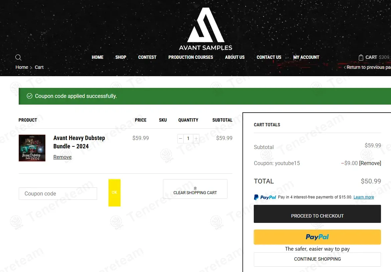Open the search magnifier icon

point(18,57)
